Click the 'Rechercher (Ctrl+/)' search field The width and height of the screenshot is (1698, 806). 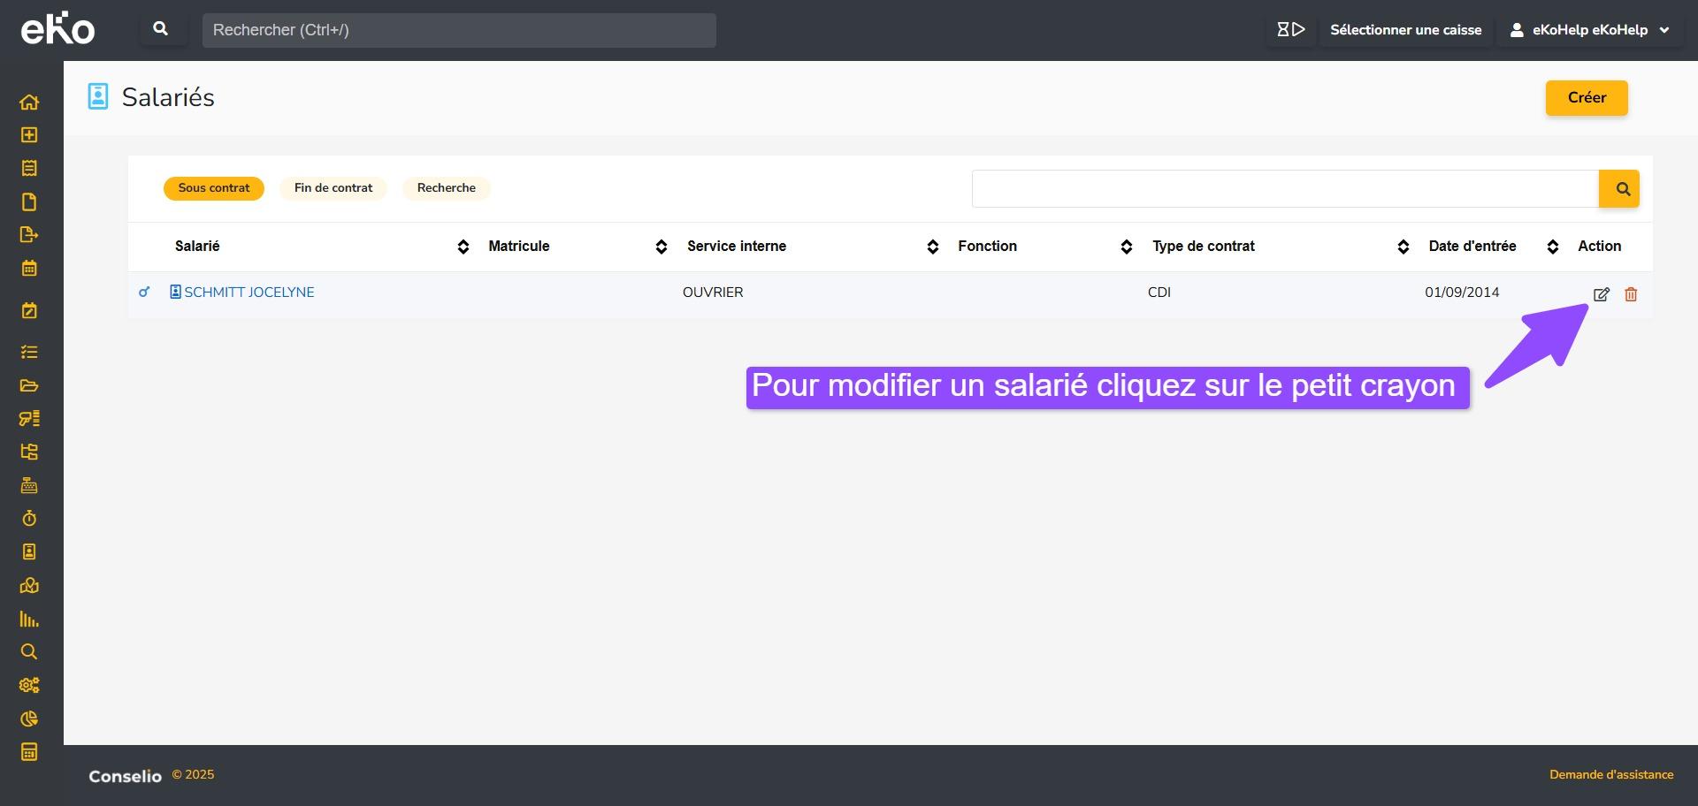click(x=459, y=30)
